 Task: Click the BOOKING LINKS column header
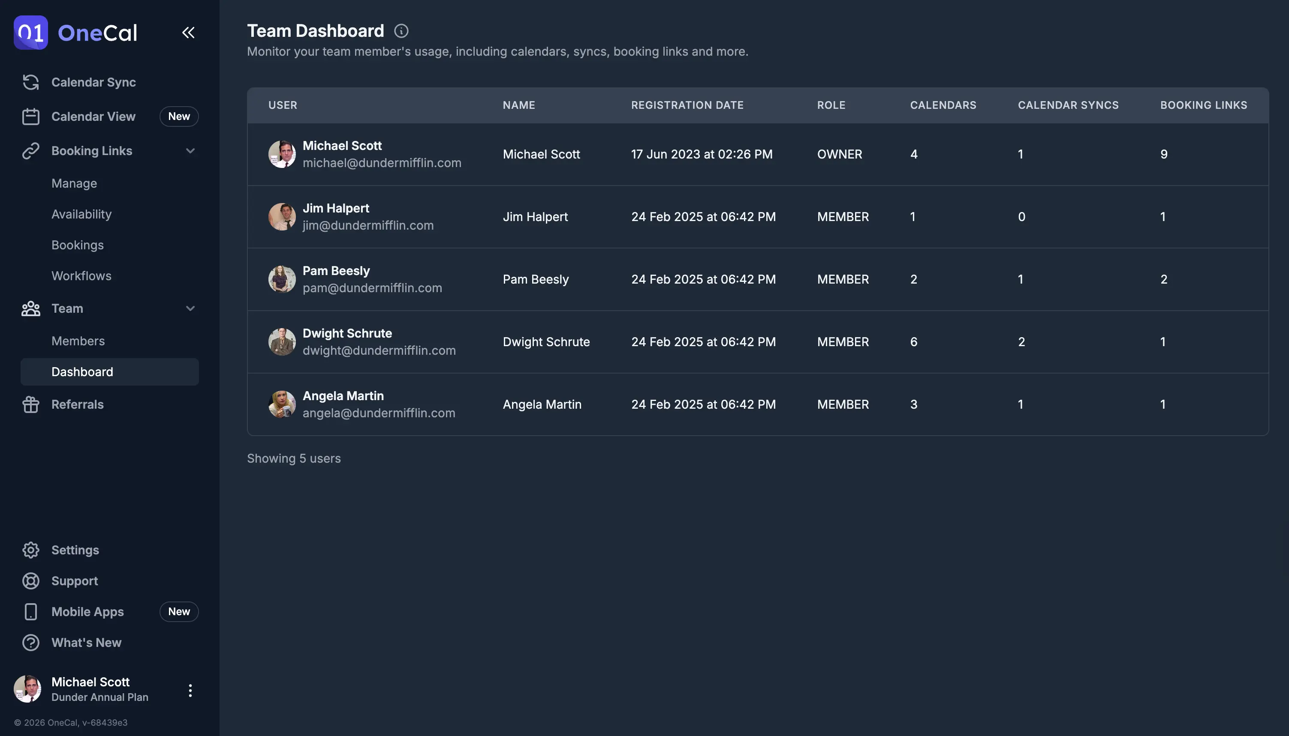point(1204,105)
